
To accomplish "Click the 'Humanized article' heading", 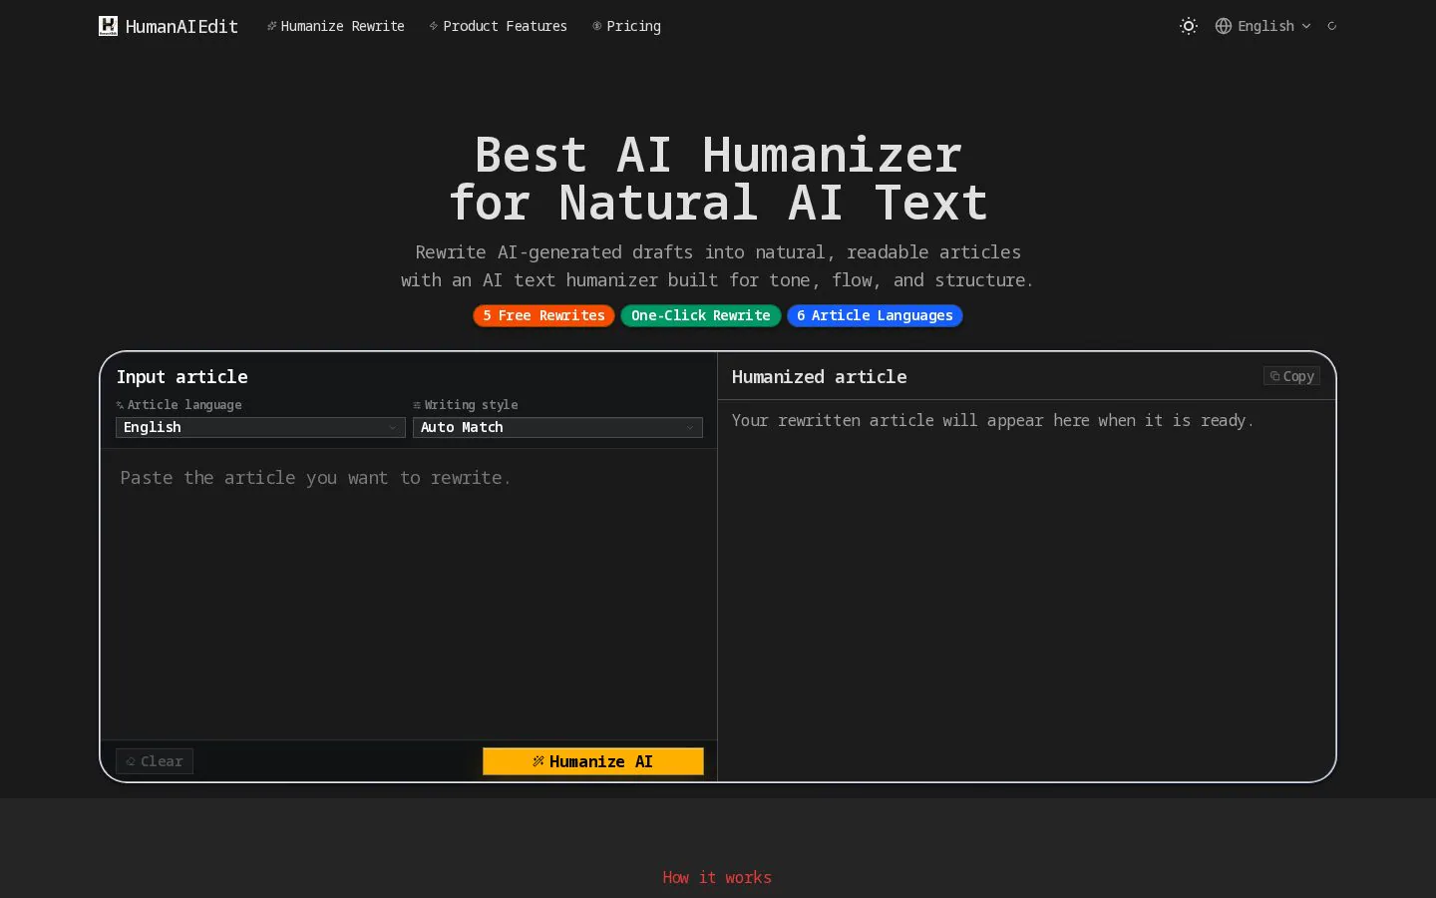I will point(819,376).
